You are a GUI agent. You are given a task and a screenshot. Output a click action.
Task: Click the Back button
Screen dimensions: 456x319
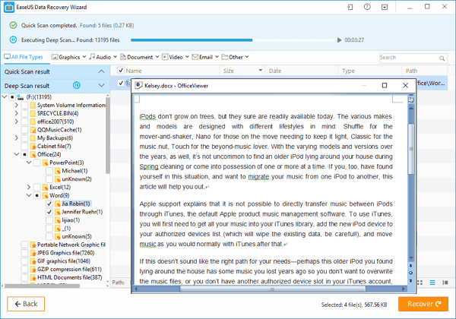26,304
